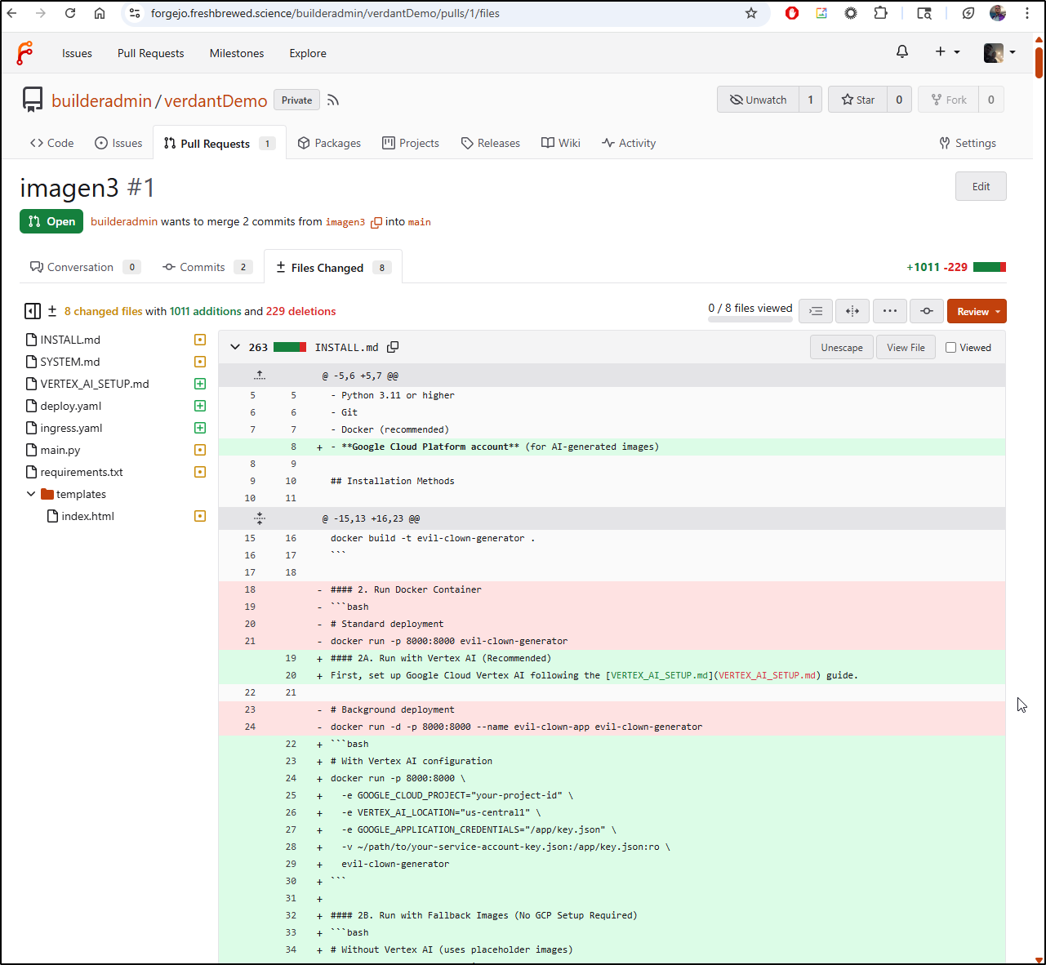The height and width of the screenshot is (965, 1046).
Task: Open the notifications bell
Action: tap(902, 52)
